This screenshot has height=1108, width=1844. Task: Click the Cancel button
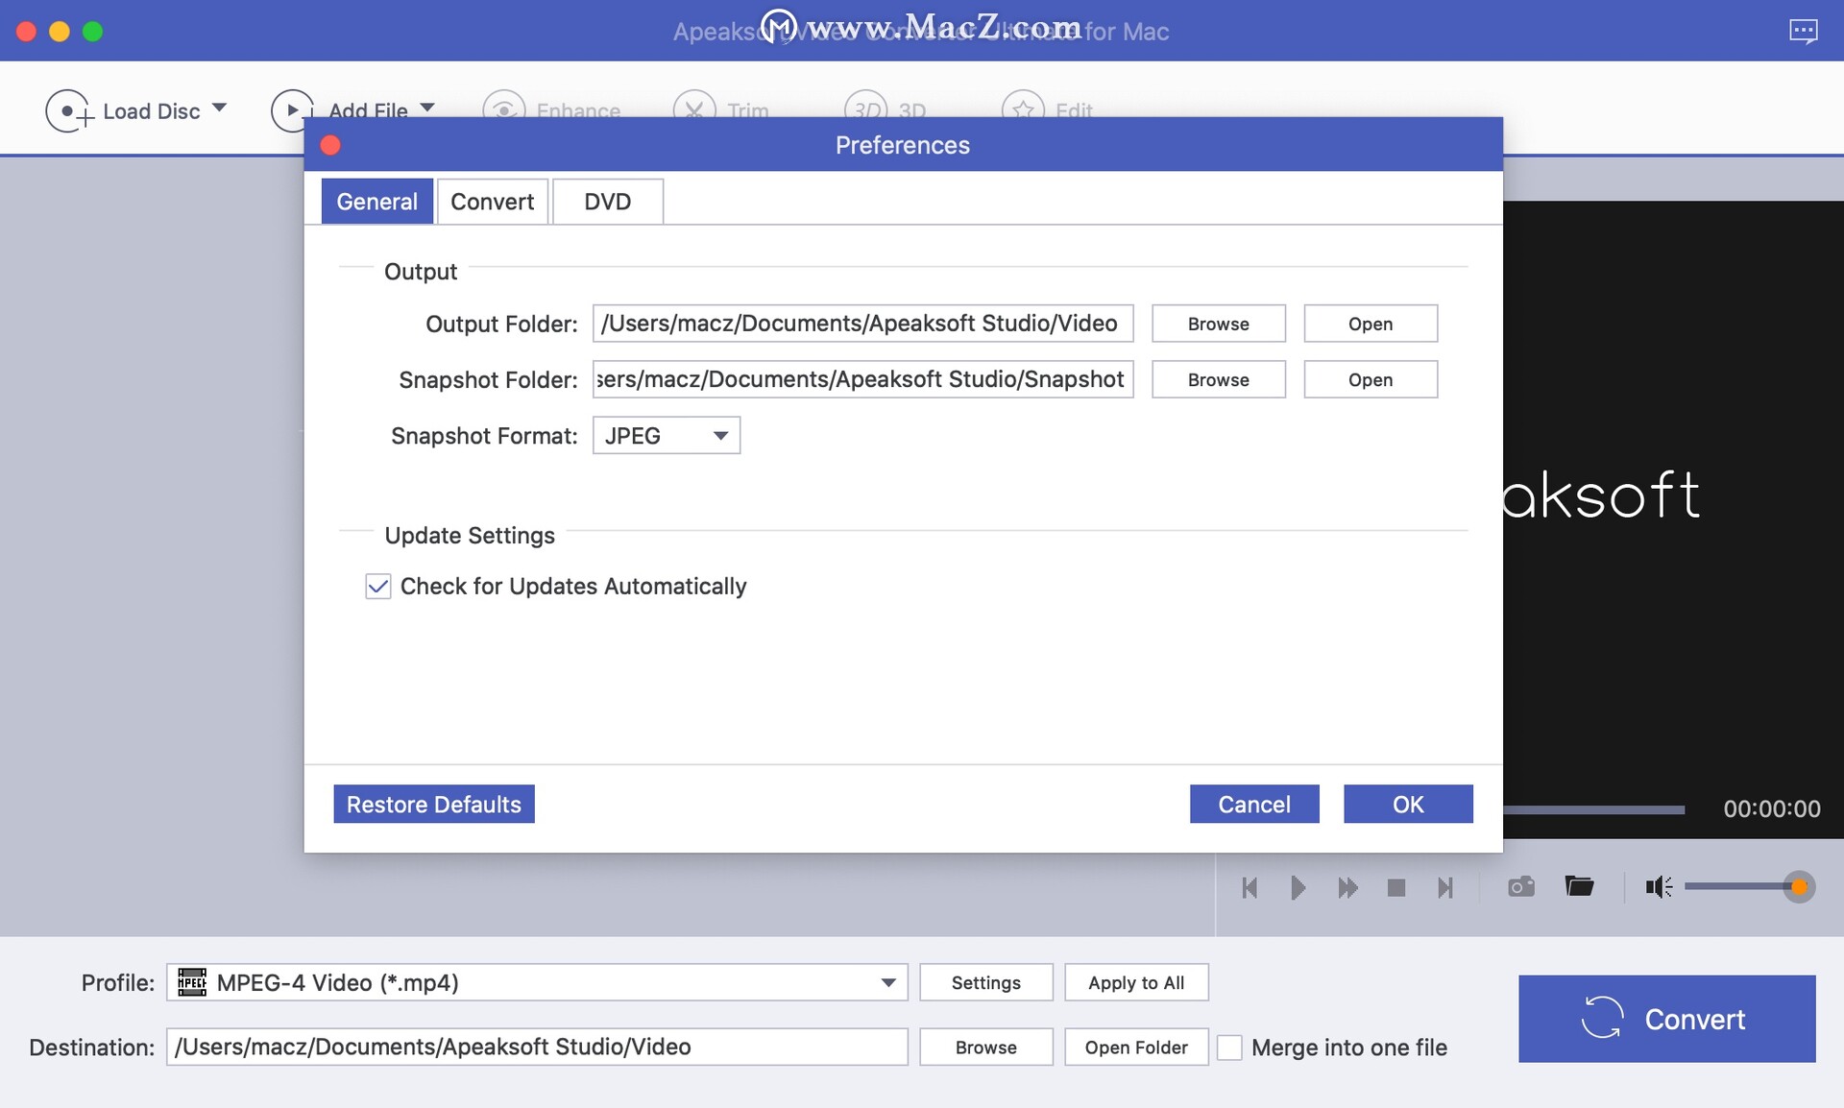pyautogui.click(x=1254, y=803)
